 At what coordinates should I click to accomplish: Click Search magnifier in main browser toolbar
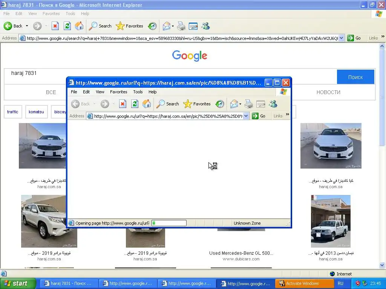tap(93, 26)
